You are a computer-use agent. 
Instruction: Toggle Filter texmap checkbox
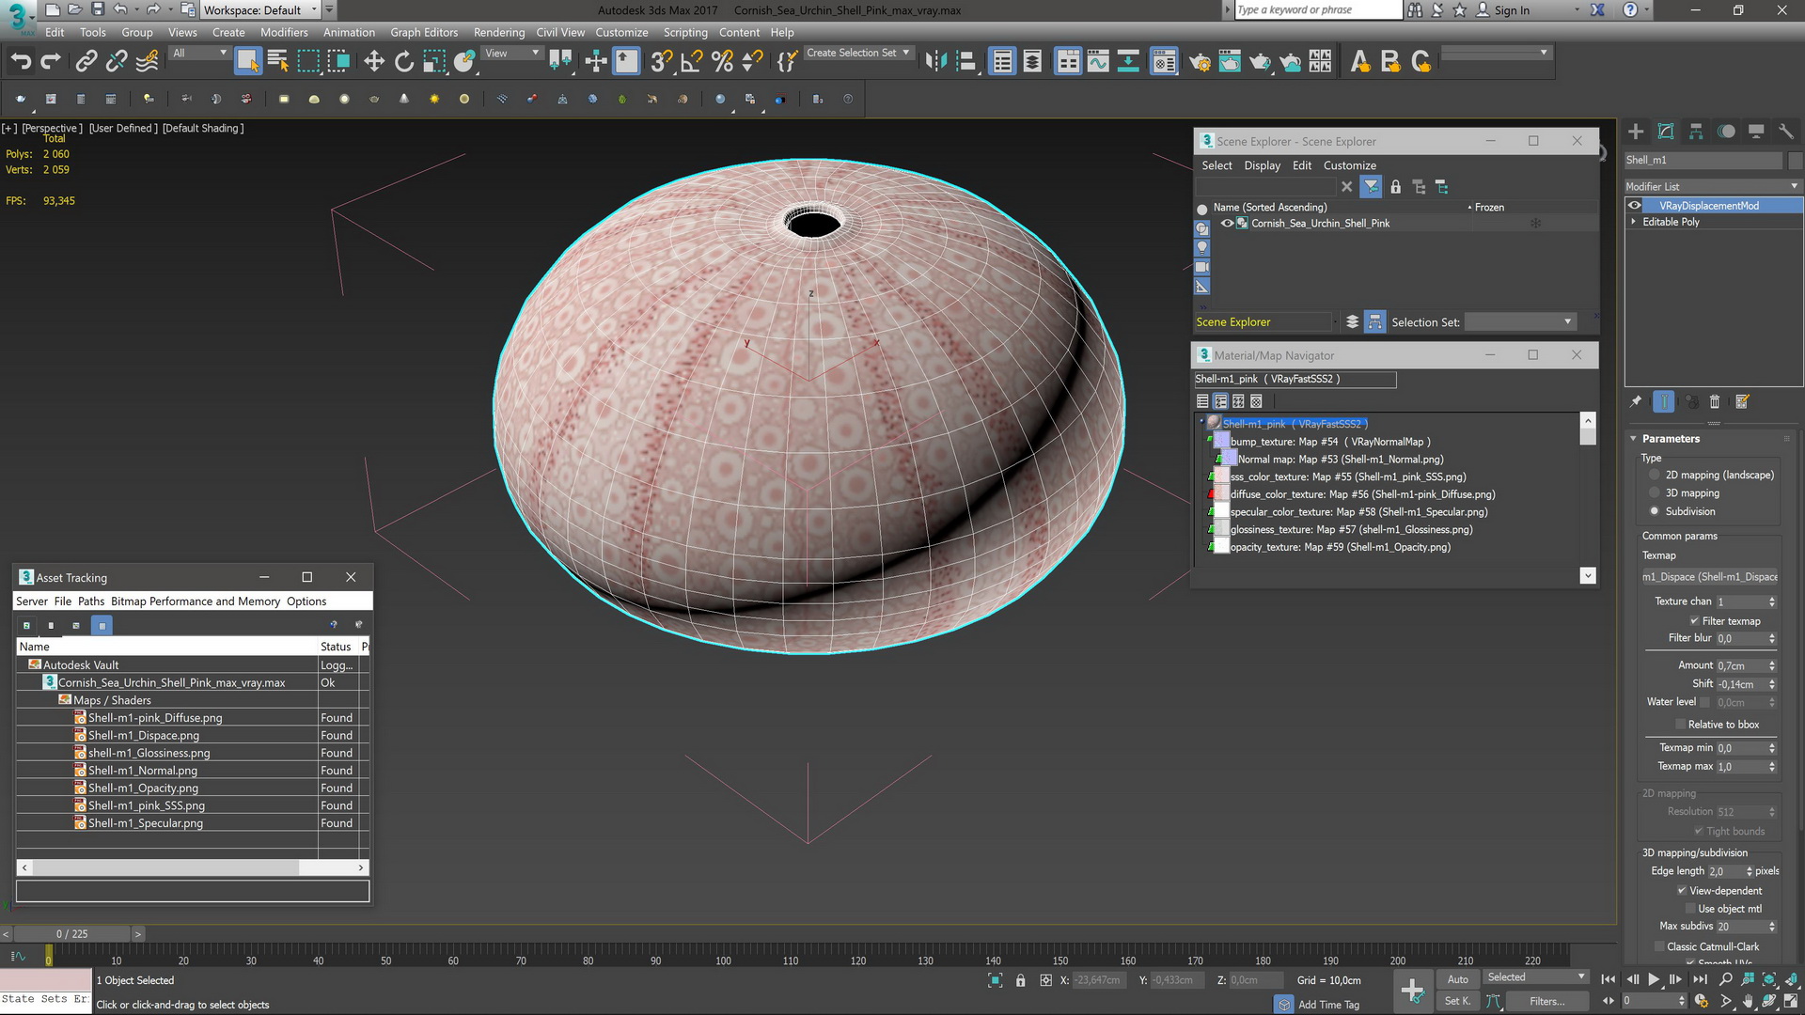(1694, 621)
